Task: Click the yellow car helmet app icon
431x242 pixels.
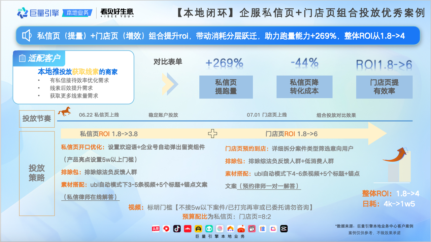Action: click(198, 229)
